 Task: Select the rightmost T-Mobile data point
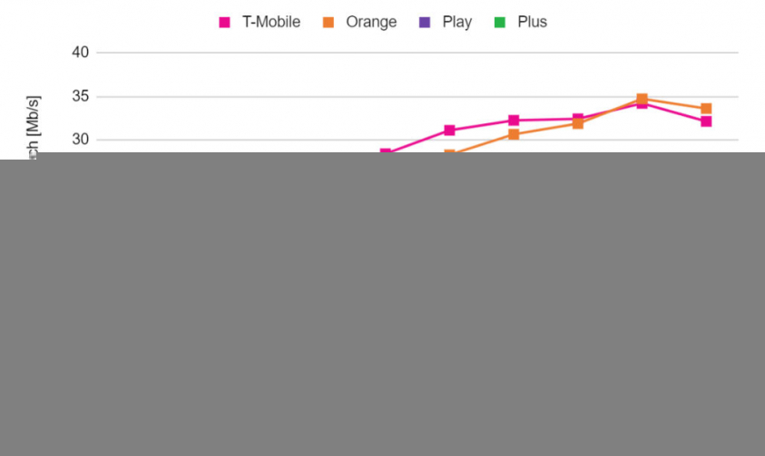(x=706, y=121)
